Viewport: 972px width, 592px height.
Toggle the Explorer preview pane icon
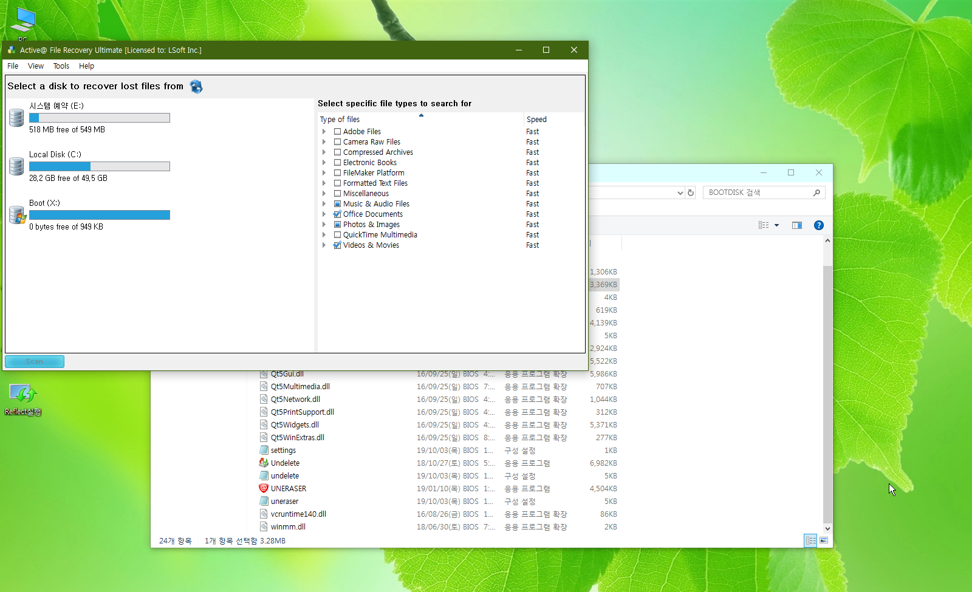[x=797, y=225]
